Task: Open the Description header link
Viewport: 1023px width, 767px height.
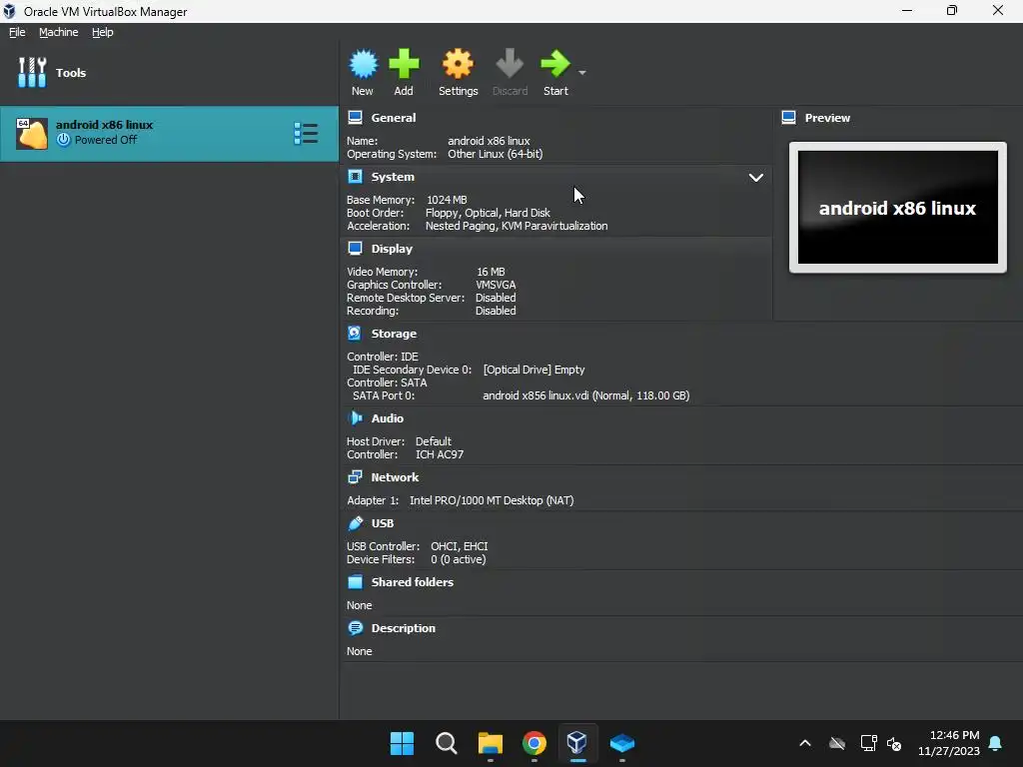Action: click(404, 628)
